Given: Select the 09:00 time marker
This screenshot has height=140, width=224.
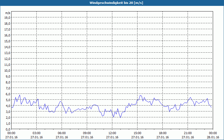Looking at the screenshot, I should click(x=87, y=133).
